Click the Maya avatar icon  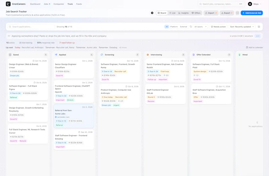pyautogui.click(x=250, y=4)
